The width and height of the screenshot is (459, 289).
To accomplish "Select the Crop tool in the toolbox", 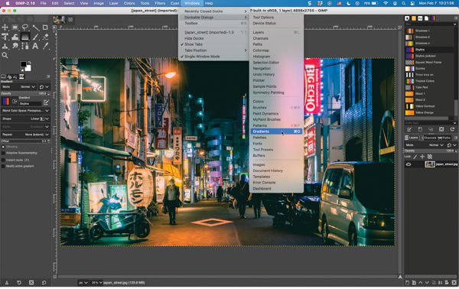I will point(45,28).
